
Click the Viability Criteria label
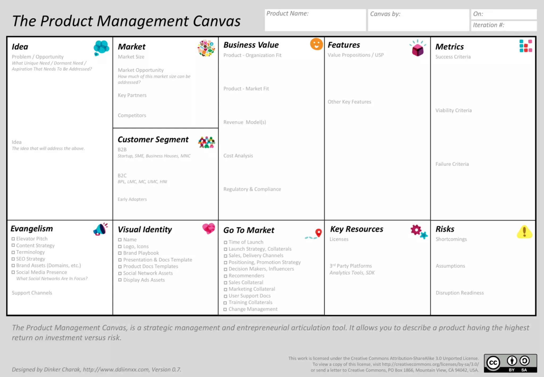[x=453, y=110]
